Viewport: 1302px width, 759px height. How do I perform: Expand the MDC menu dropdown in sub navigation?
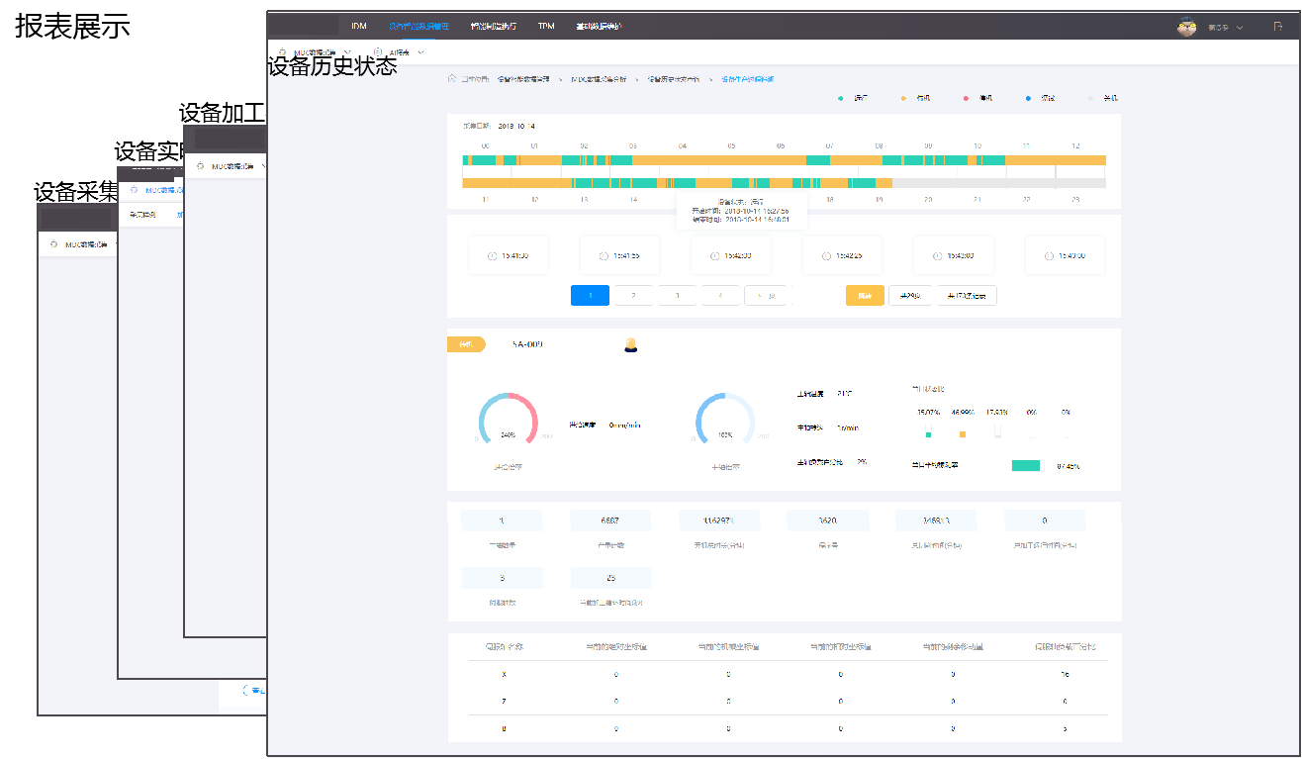click(347, 52)
